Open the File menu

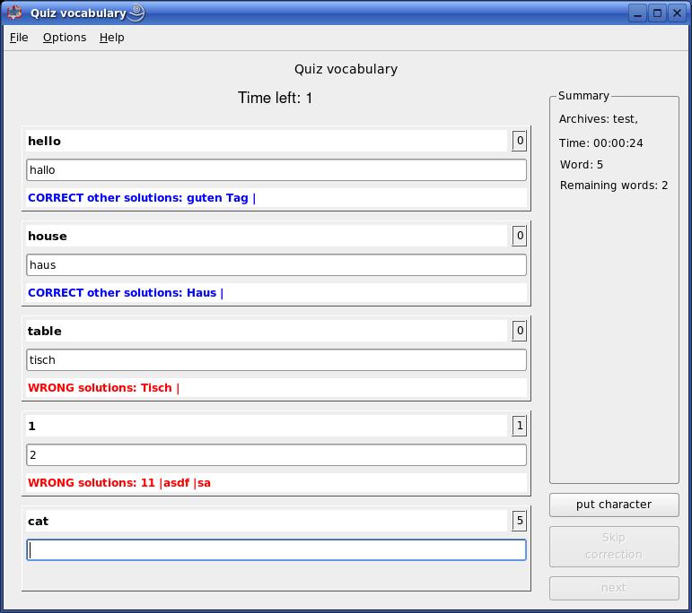tap(19, 38)
